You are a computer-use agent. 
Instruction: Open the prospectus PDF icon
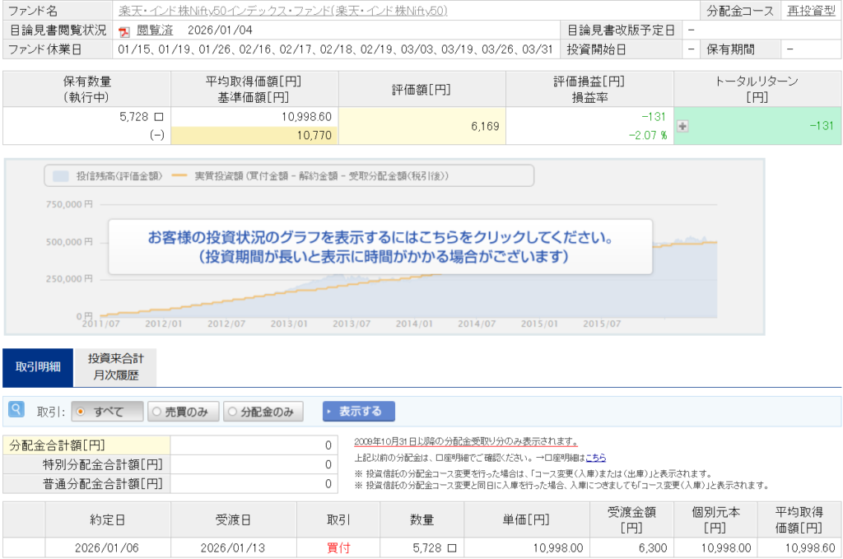(x=124, y=31)
